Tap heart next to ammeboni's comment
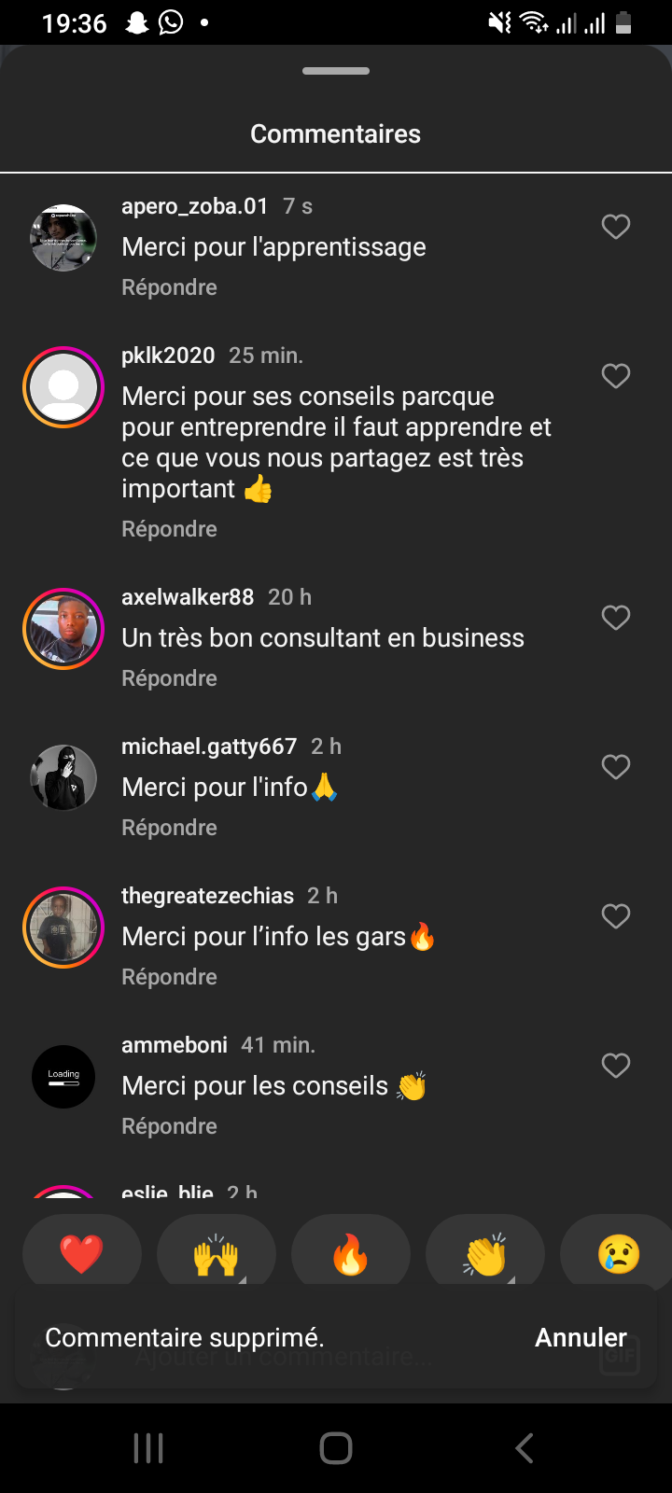 tap(616, 1066)
